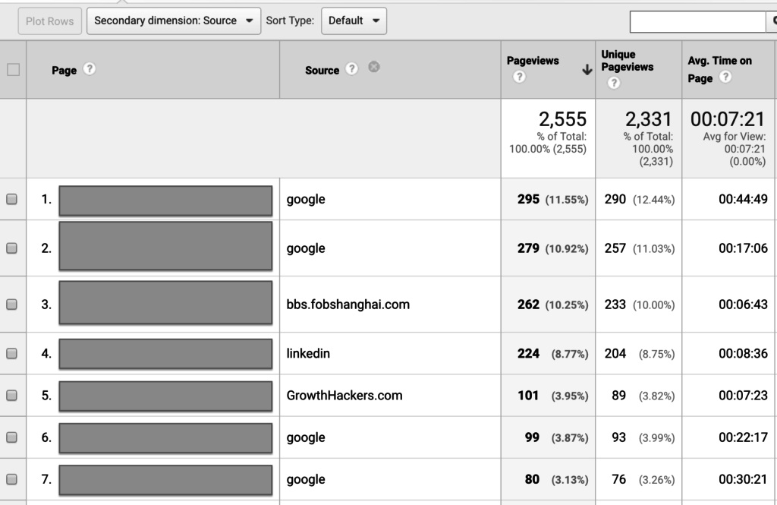Open the Sort Type Default dropdown
Image resolution: width=777 pixels, height=505 pixels.
tap(354, 21)
